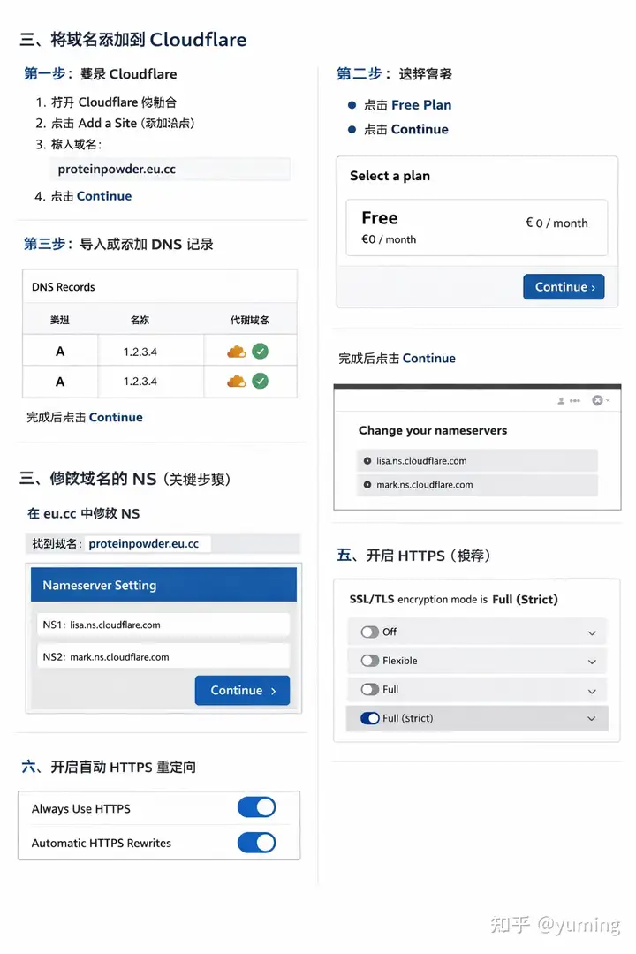Expand the Full (strict) encryption mode chevron

pos(592,719)
